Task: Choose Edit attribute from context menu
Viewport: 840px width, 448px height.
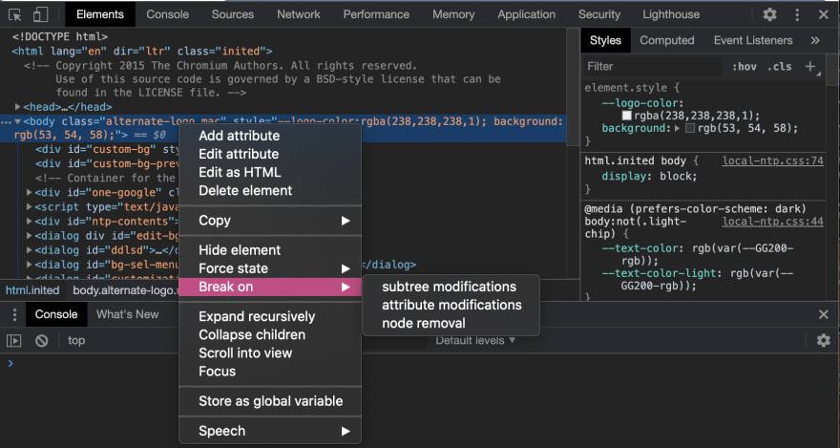Action: pos(270,154)
